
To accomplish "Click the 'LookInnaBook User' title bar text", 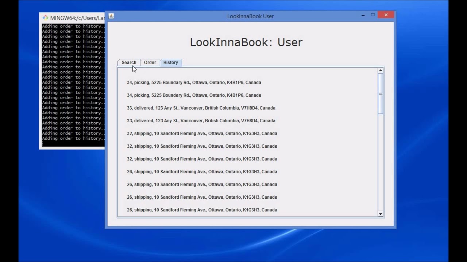I will click(250, 16).
